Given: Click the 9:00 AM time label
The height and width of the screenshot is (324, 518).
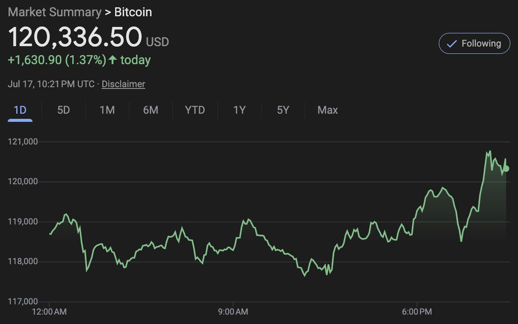Looking at the screenshot, I should click(x=233, y=311).
